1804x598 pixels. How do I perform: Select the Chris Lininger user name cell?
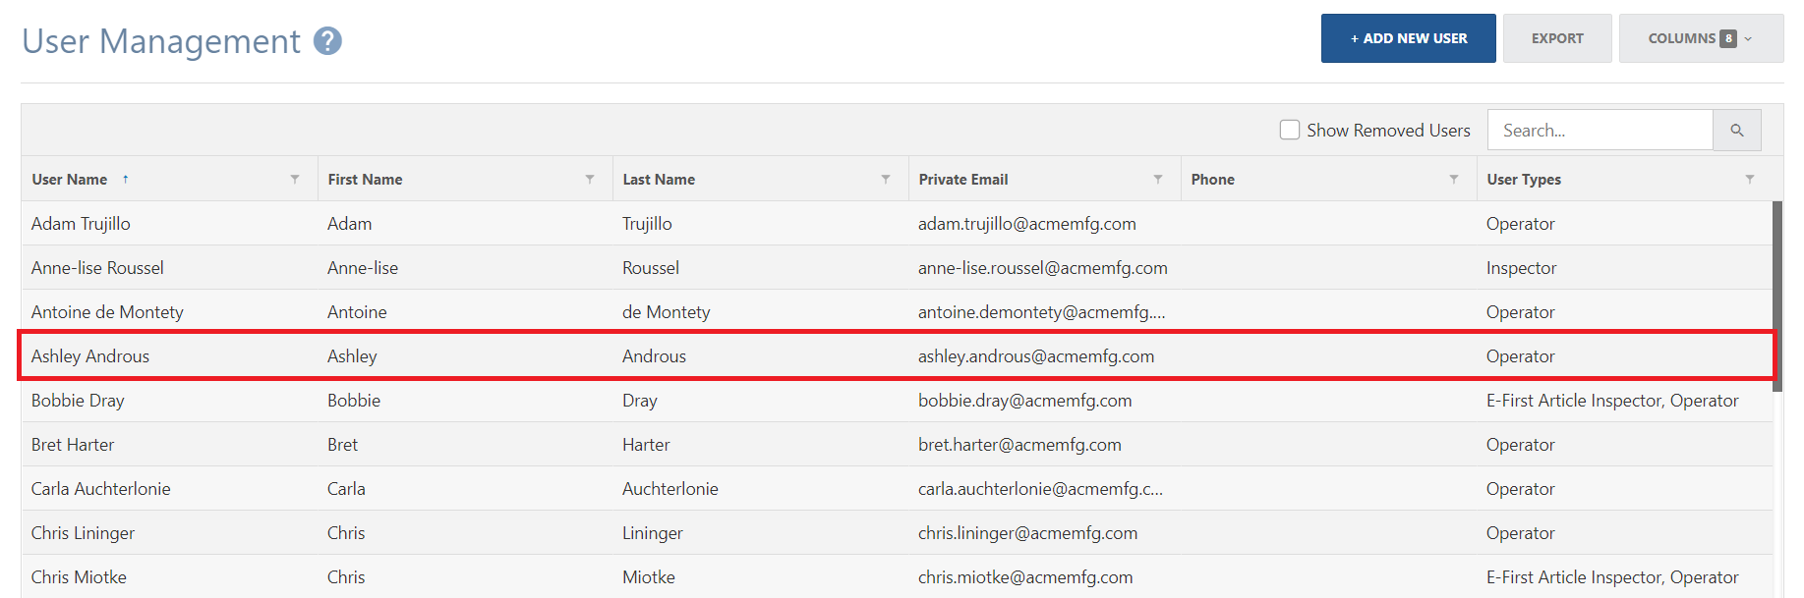coord(169,532)
